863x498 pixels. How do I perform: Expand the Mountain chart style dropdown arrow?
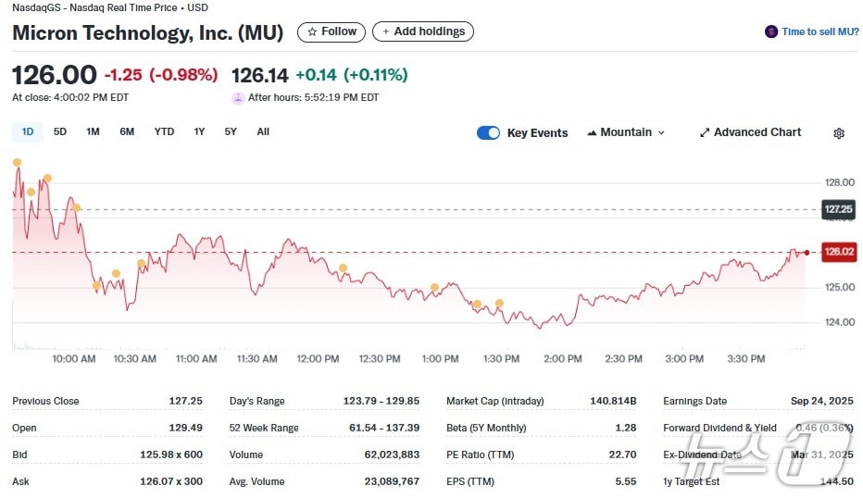(x=661, y=133)
